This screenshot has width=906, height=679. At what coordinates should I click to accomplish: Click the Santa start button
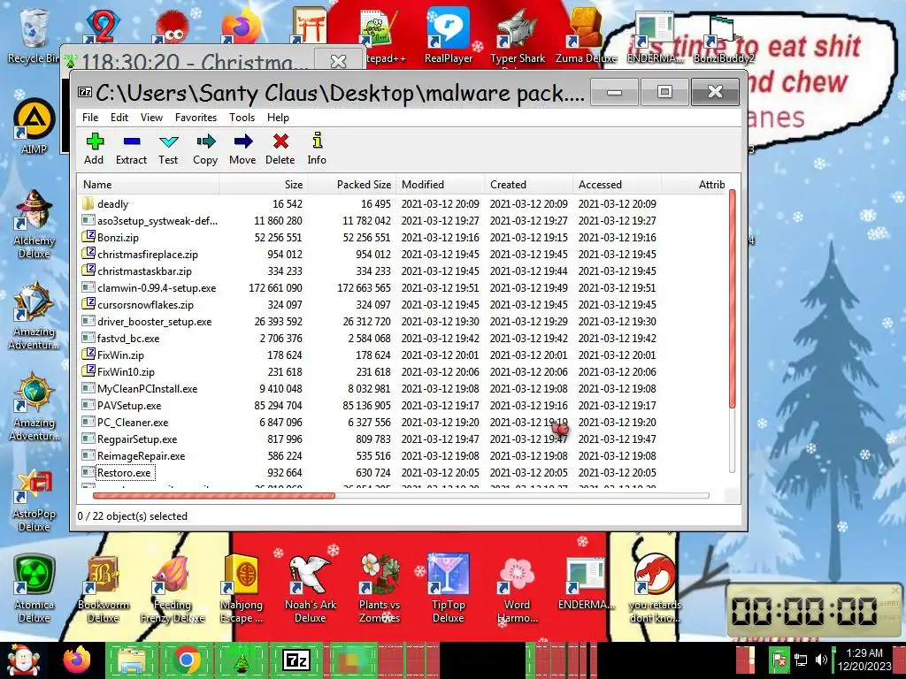pyautogui.click(x=23, y=660)
